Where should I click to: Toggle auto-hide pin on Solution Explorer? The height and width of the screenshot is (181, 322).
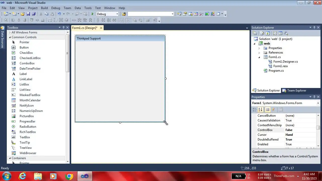pos(314,27)
